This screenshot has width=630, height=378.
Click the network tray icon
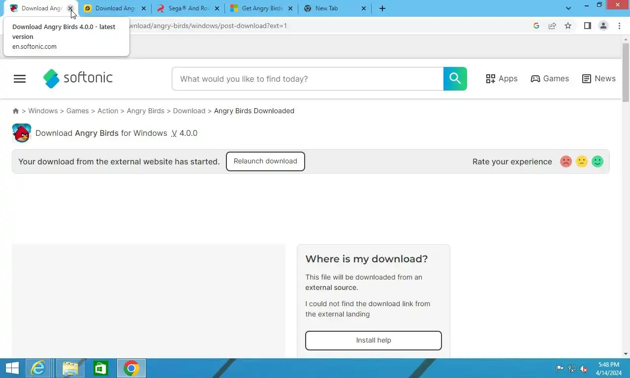[x=572, y=369]
